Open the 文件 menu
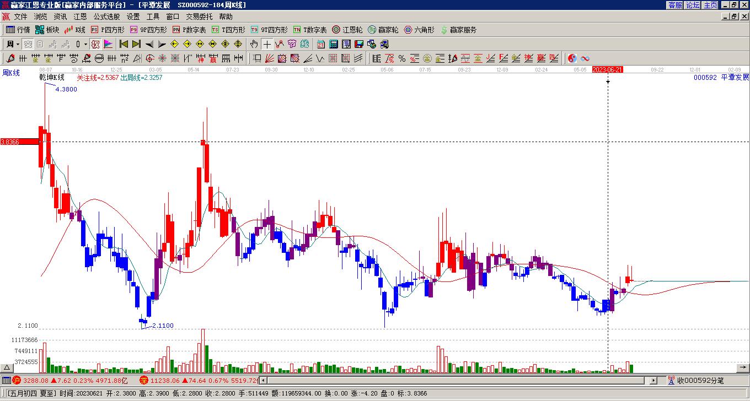The width and height of the screenshot is (750, 401). [20, 17]
